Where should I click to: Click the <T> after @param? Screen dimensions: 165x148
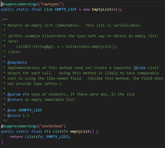coord(26,94)
